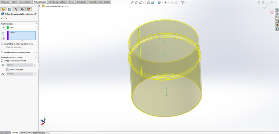This screenshot has height=134, width=279.
Task: Expand the Obiekty cylindryczne/stożkowe section chevron
Action: (x=36, y=52)
